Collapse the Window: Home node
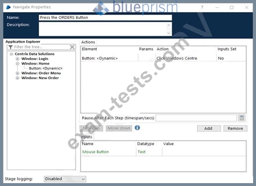 [x=17, y=64]
